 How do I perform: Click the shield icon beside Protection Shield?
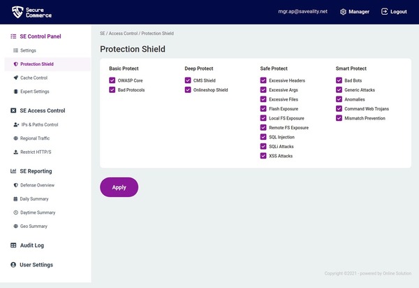click(x=15, y=64)
